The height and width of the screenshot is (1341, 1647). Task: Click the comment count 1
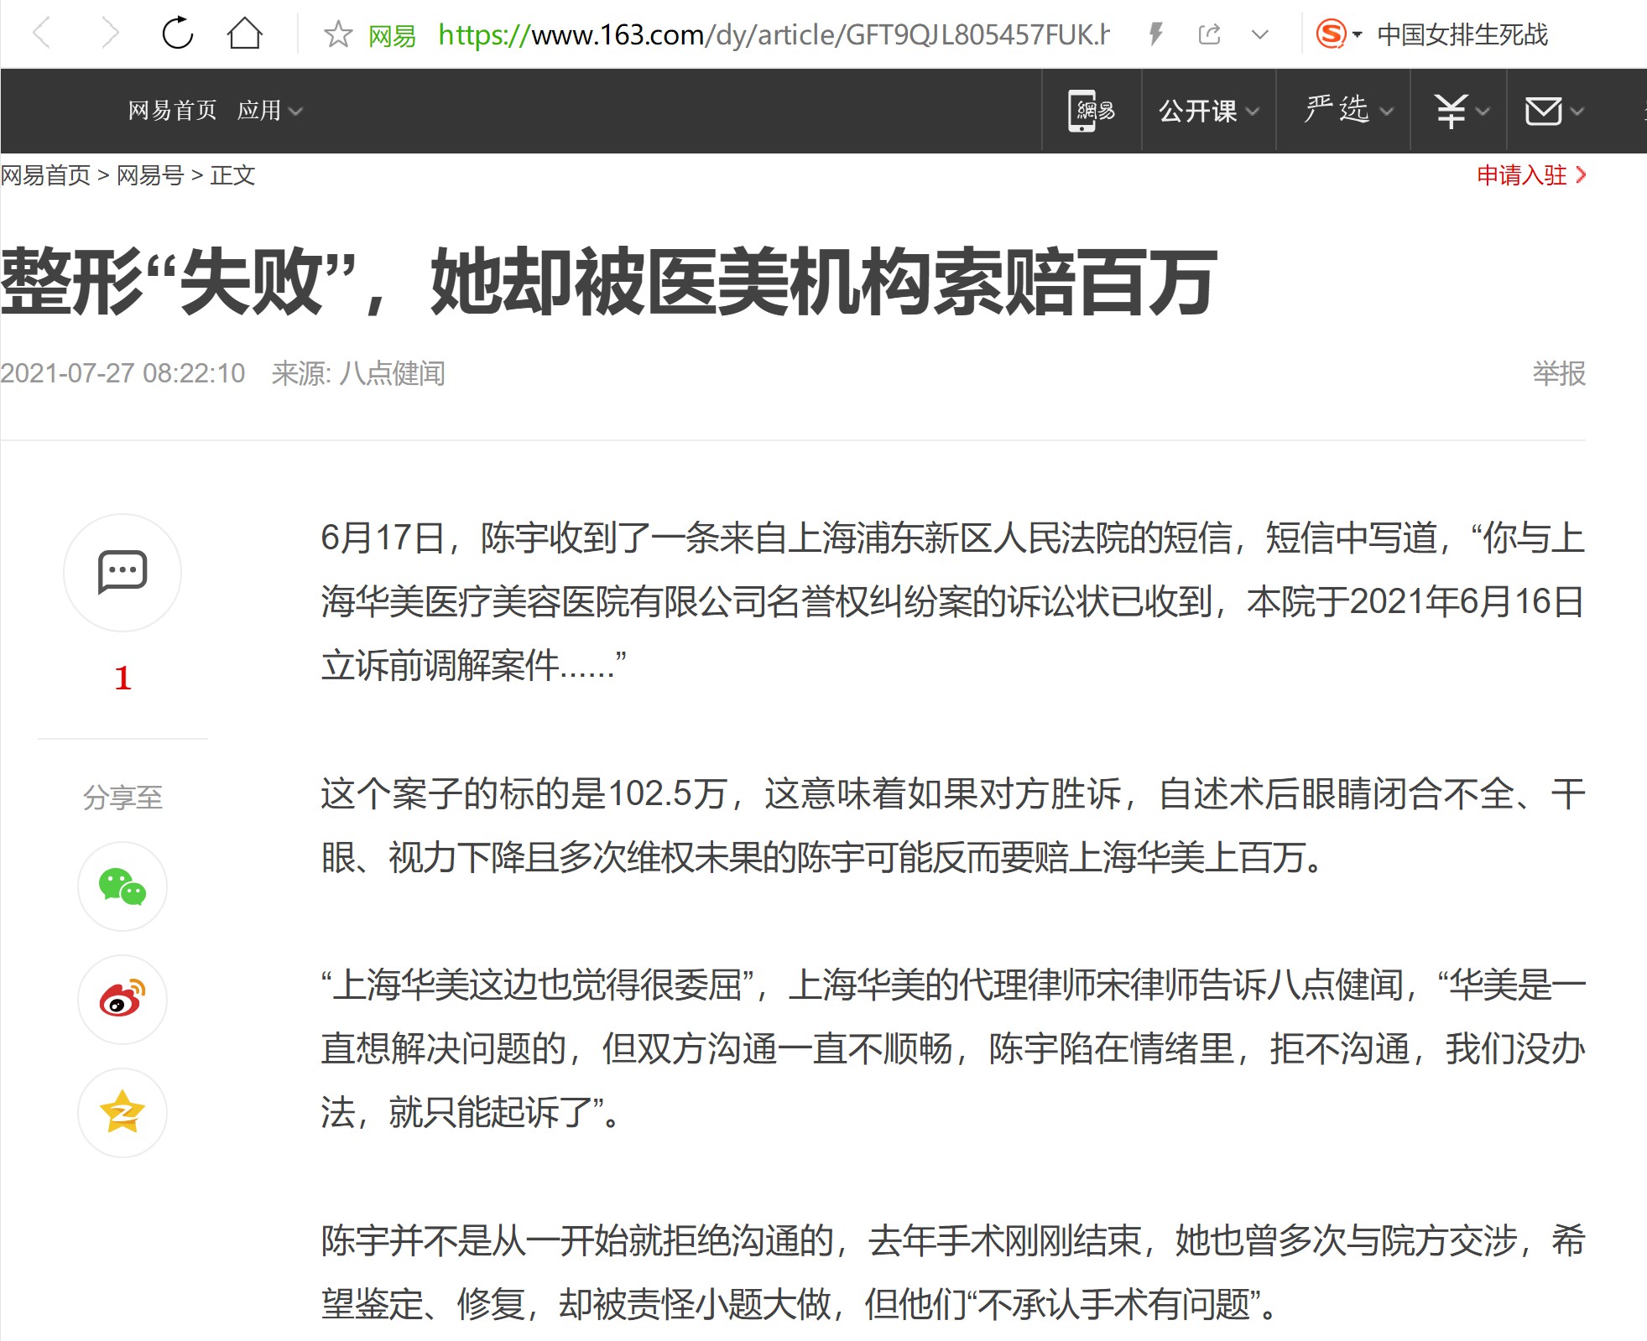pos(122,678)
